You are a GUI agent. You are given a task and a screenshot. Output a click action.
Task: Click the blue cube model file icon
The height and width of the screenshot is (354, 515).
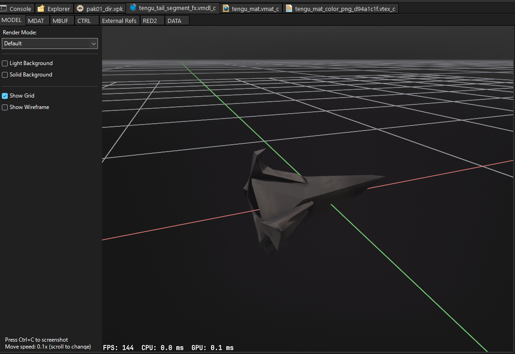tap(133, 8)
